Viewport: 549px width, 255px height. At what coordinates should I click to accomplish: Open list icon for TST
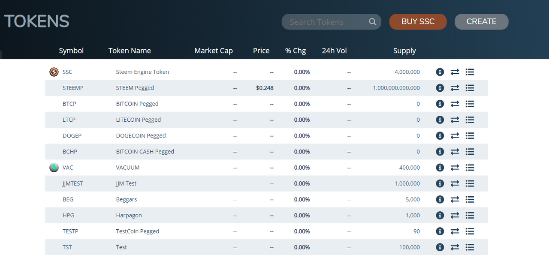470,247
